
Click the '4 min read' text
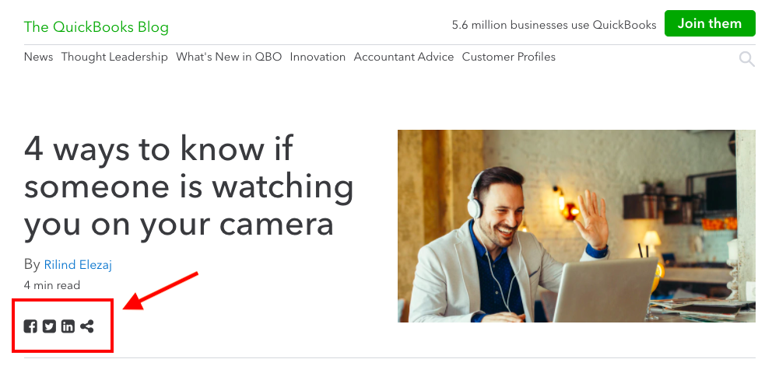[52, 285]
